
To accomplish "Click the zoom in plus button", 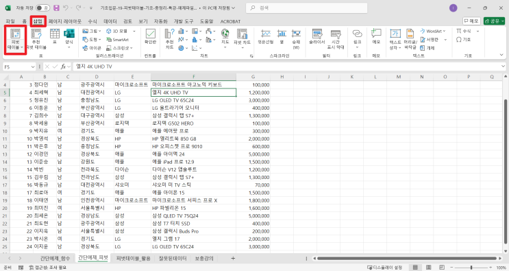I will 491,268.
